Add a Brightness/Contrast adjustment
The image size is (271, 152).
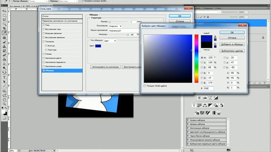[199, 98]
